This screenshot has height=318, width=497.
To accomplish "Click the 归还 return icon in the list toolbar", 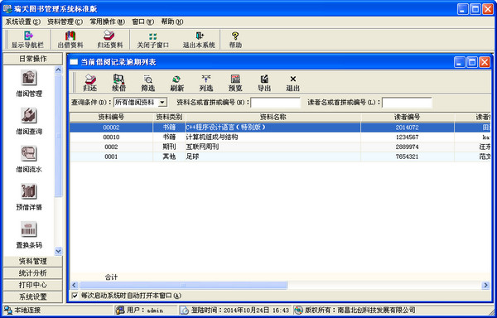I will [x=90, y=84].
